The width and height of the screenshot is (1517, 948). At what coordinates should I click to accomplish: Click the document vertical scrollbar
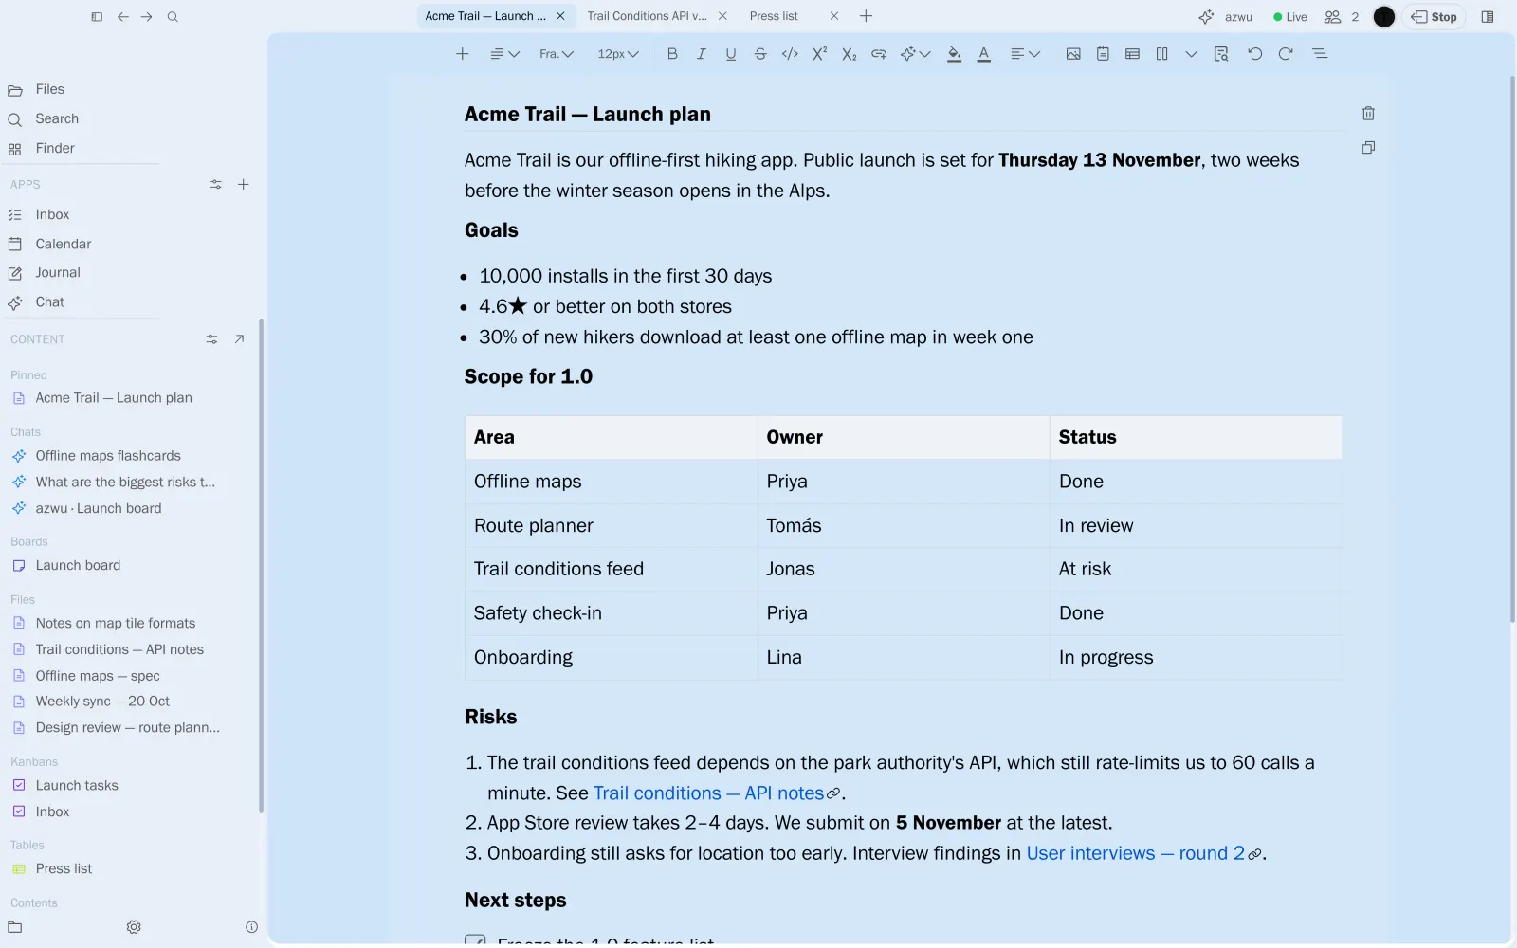coord(1512,351)
